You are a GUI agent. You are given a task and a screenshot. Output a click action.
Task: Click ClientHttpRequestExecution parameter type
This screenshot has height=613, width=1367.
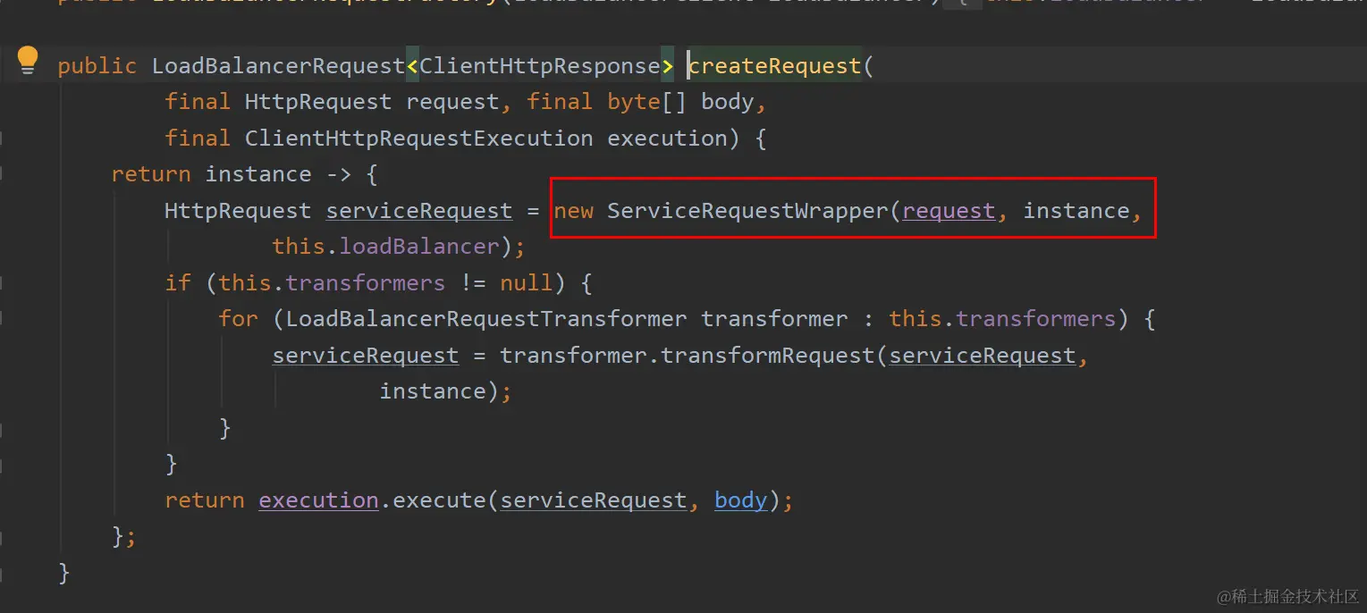pos(418,139)
